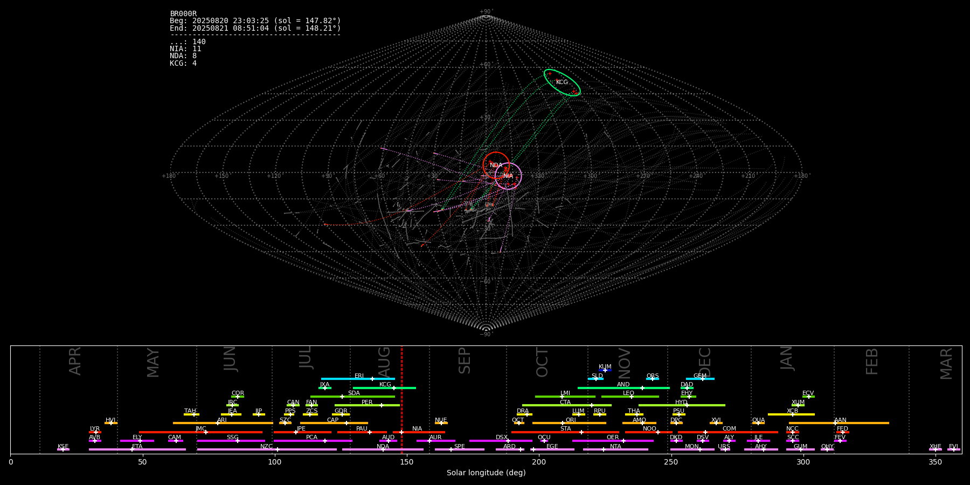Screen dimensions: 970x485
Task: Click the NOV month label
Action: (x=625, y=362)
